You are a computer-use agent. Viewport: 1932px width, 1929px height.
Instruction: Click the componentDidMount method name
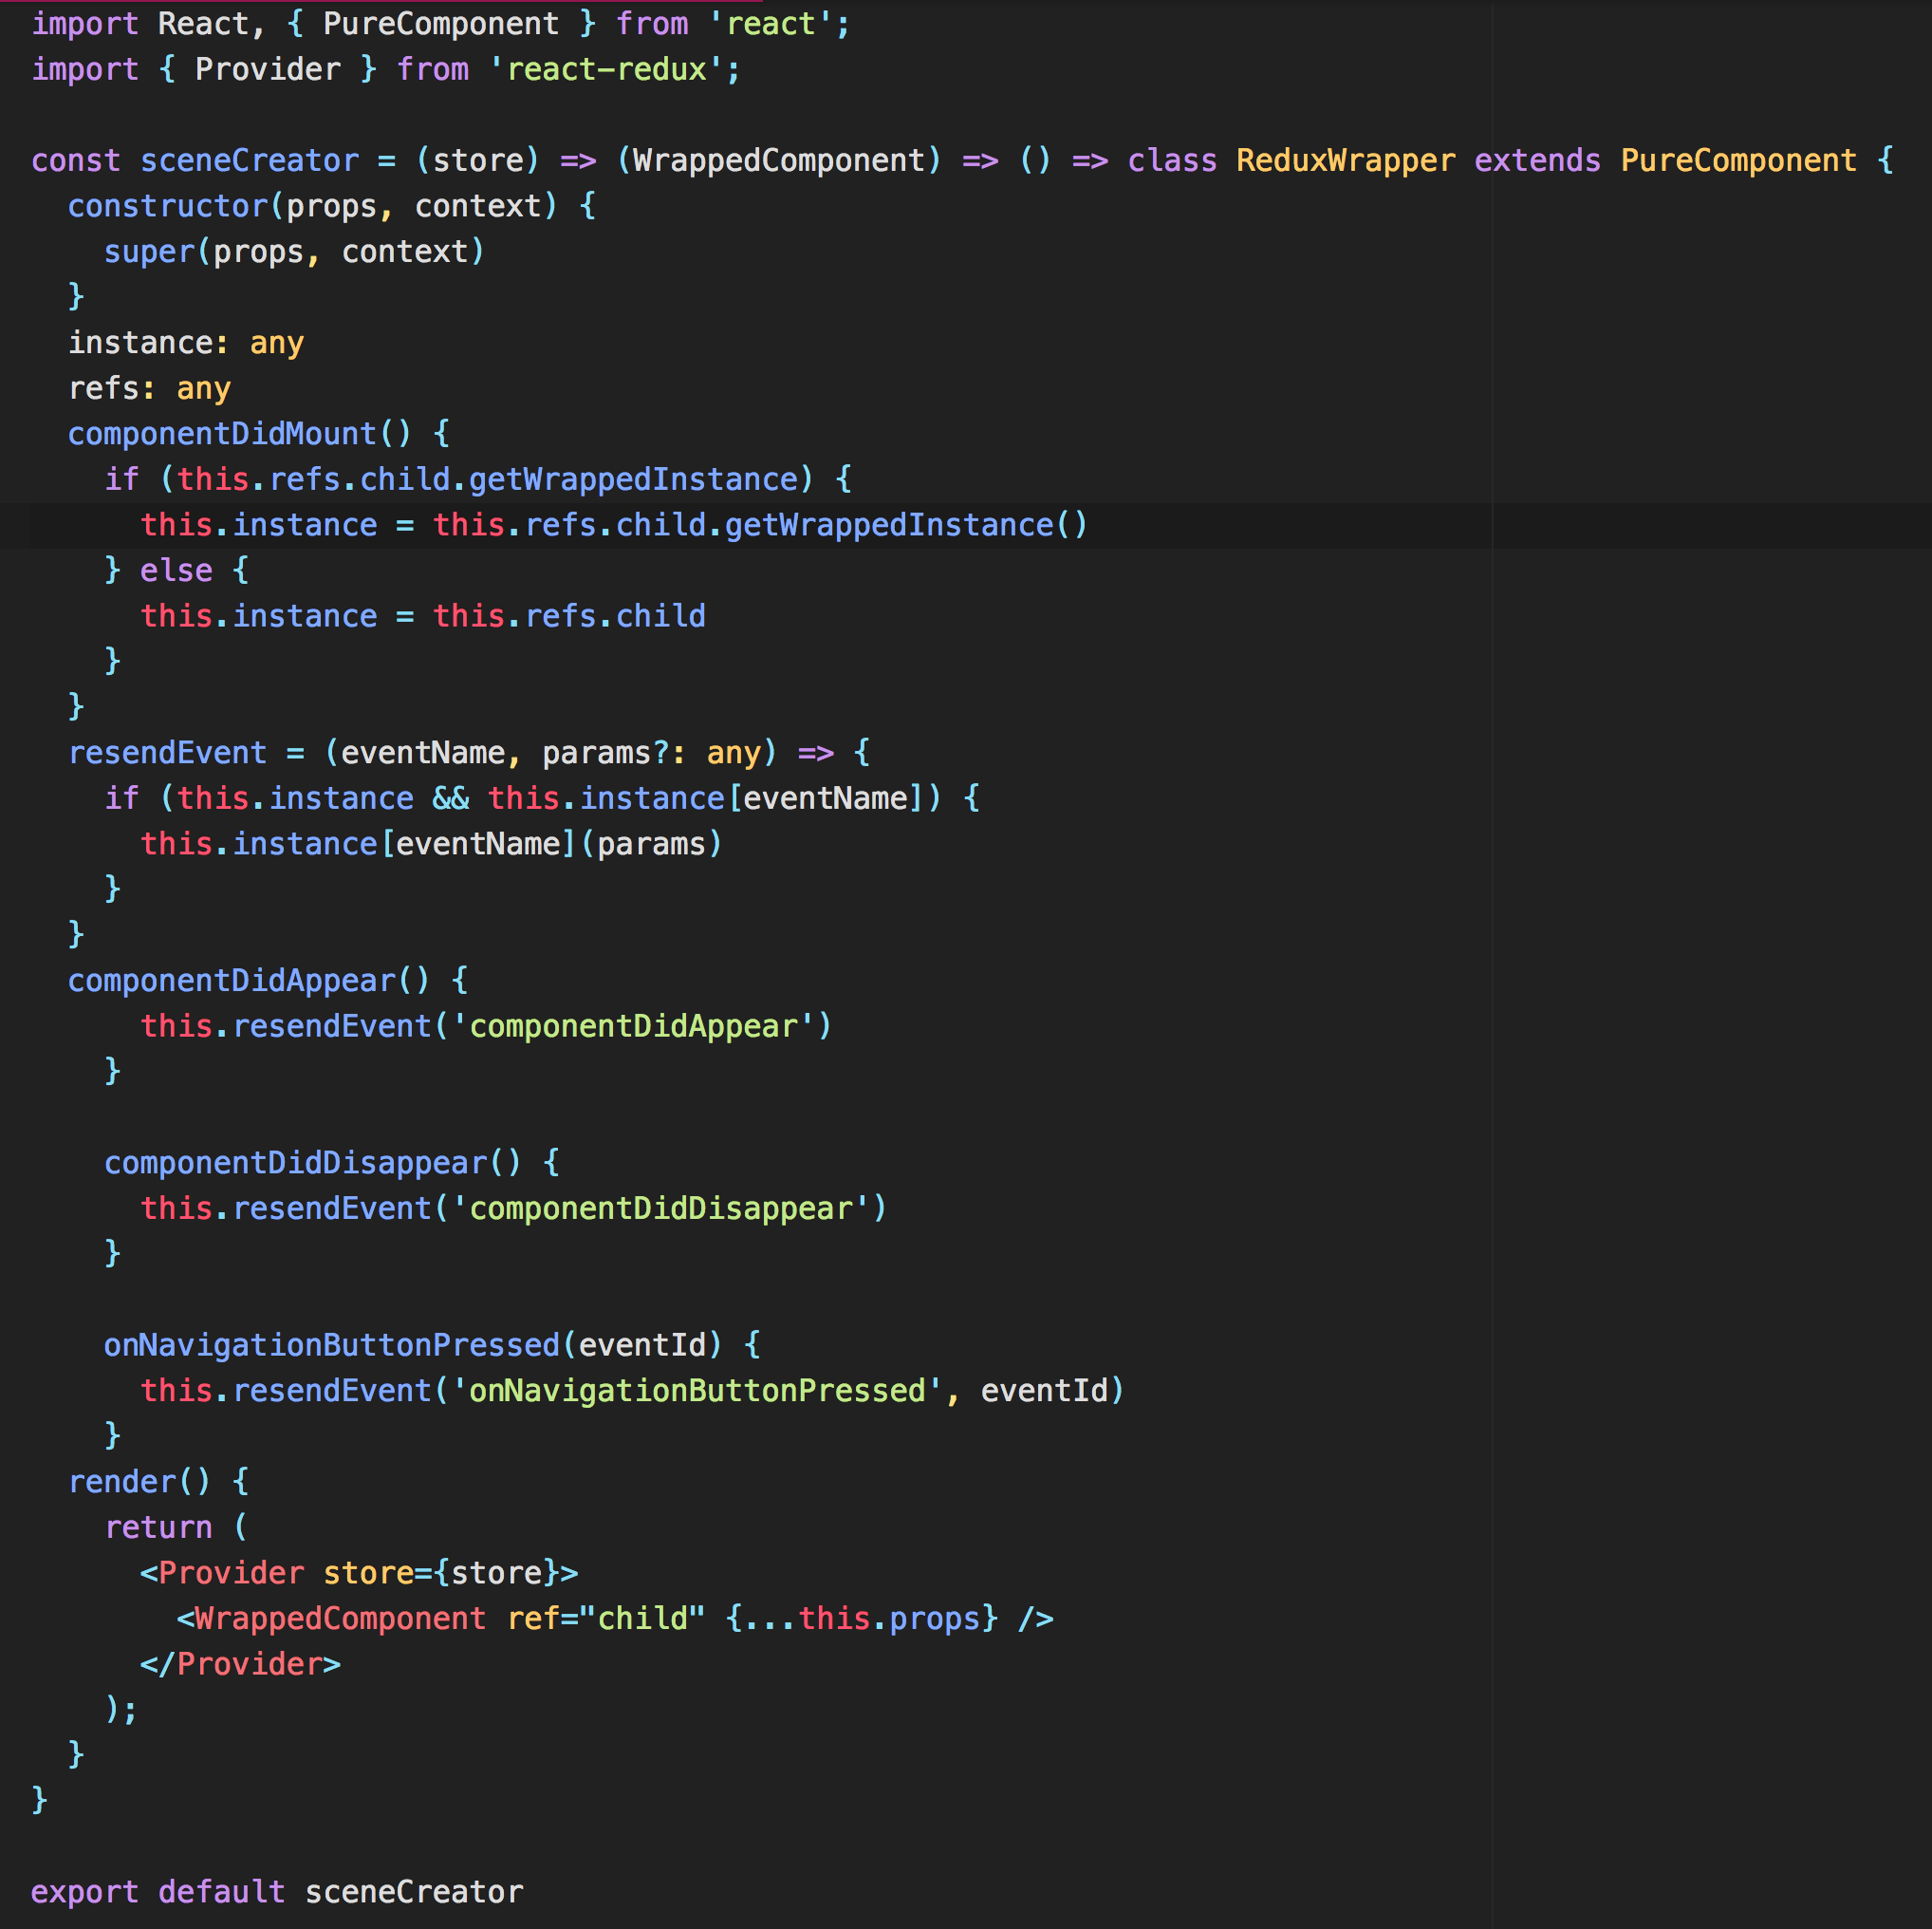point(222,433)
